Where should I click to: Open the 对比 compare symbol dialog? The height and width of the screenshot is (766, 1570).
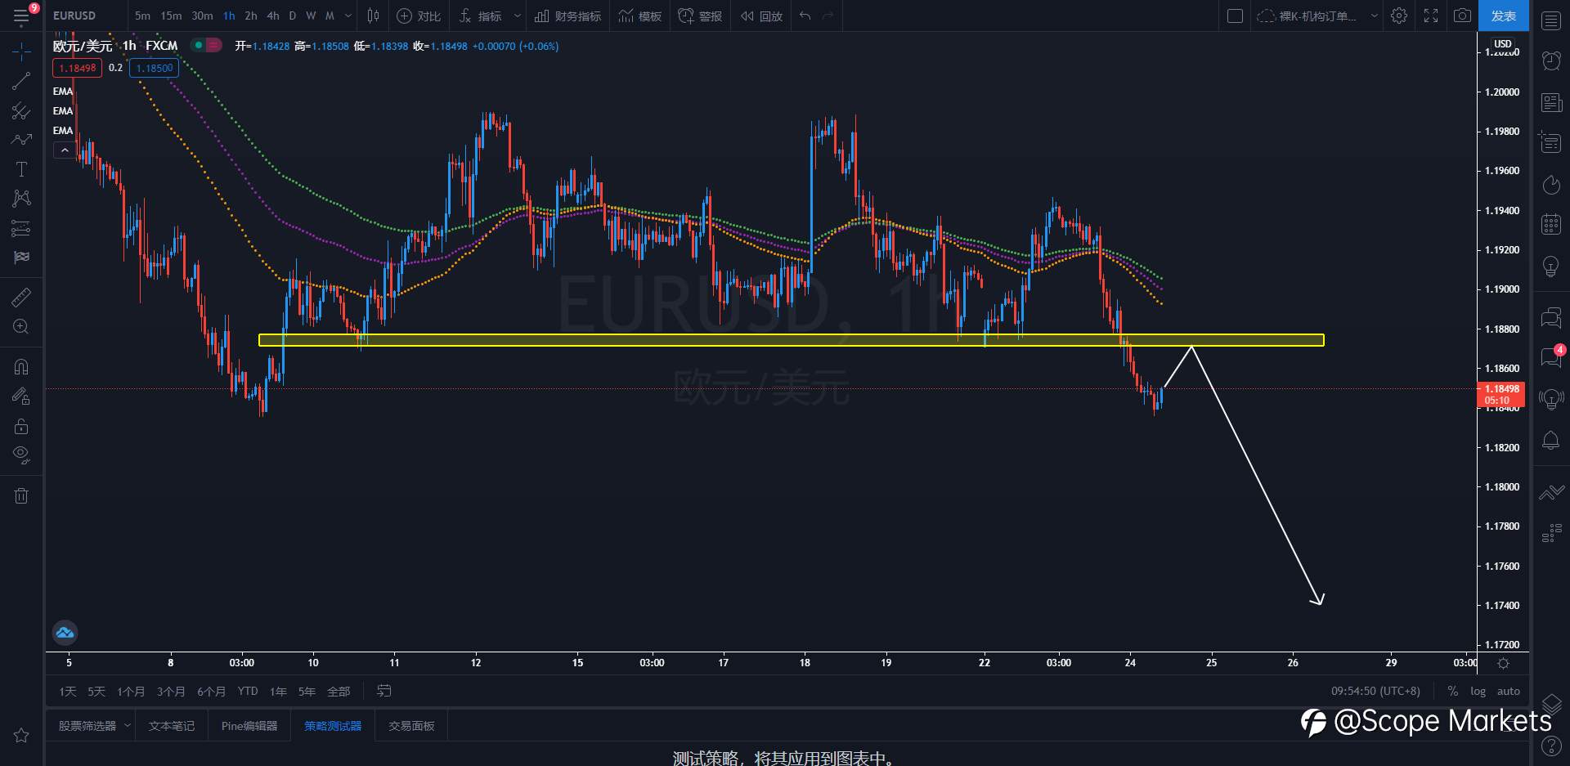[x=419, y=16]
